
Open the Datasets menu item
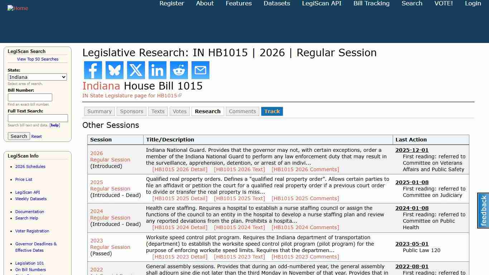(277, 4)
